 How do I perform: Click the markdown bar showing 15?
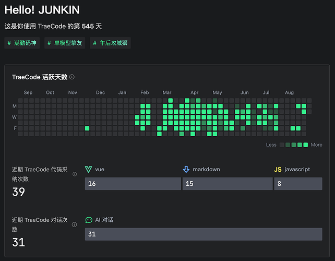(228, 184)
